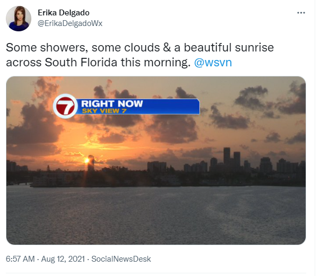Viewport: 320px width, 276px height.
Task: Click the tallest skyscraper silhouette
Action: click(227, 156)
